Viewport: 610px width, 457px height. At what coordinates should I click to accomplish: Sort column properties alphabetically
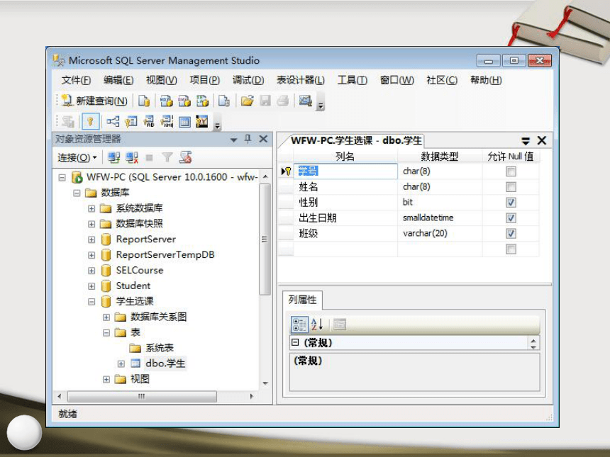coord(317,325)
